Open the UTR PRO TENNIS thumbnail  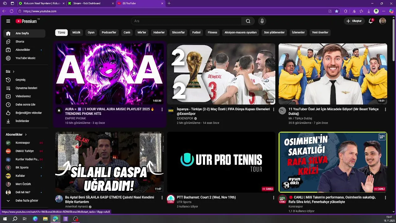pyautogui.click(x=221, y=162)
